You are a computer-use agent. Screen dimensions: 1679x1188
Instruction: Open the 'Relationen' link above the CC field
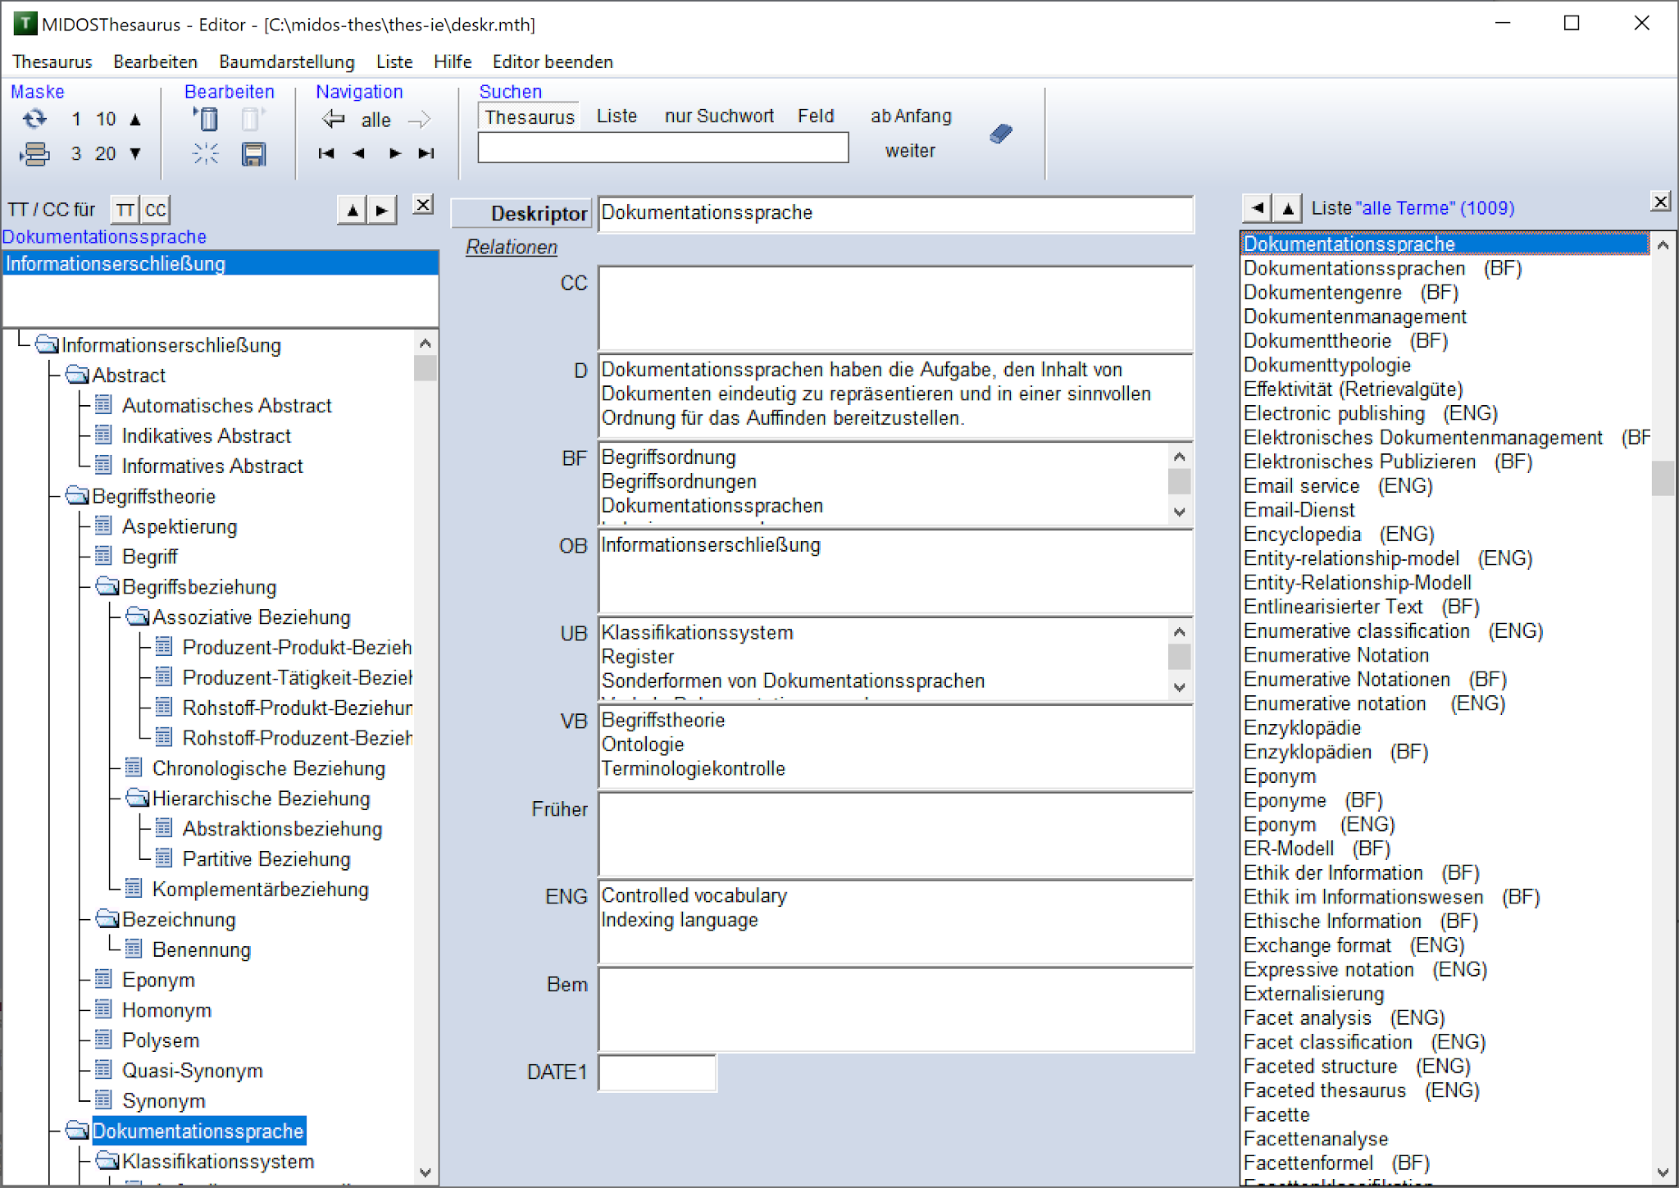click(x=511, y=247)
